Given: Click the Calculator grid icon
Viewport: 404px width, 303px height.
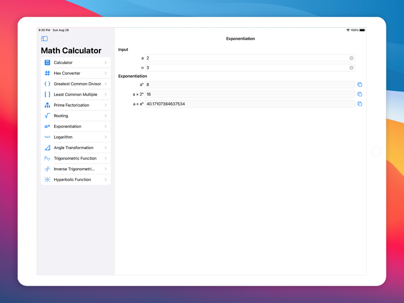Looking at the screenshot, I should tap(47, 63).
